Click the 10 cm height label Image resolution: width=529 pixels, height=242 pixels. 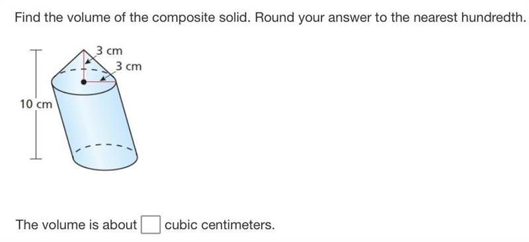click(36, 104)
